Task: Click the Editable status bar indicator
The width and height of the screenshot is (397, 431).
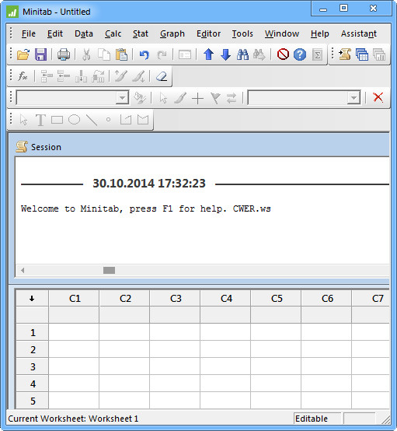Action: [317, 419]
